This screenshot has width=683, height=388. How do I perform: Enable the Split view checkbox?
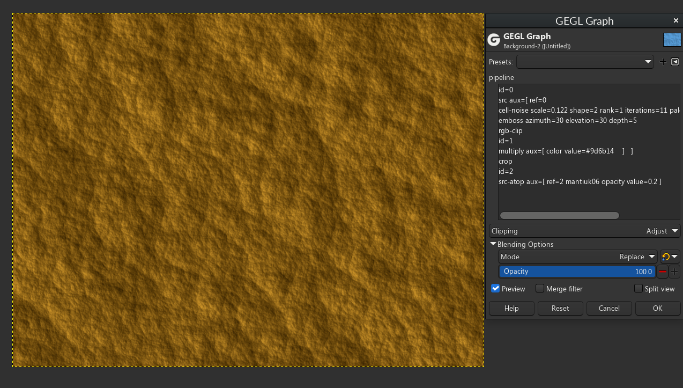(639, 289)
